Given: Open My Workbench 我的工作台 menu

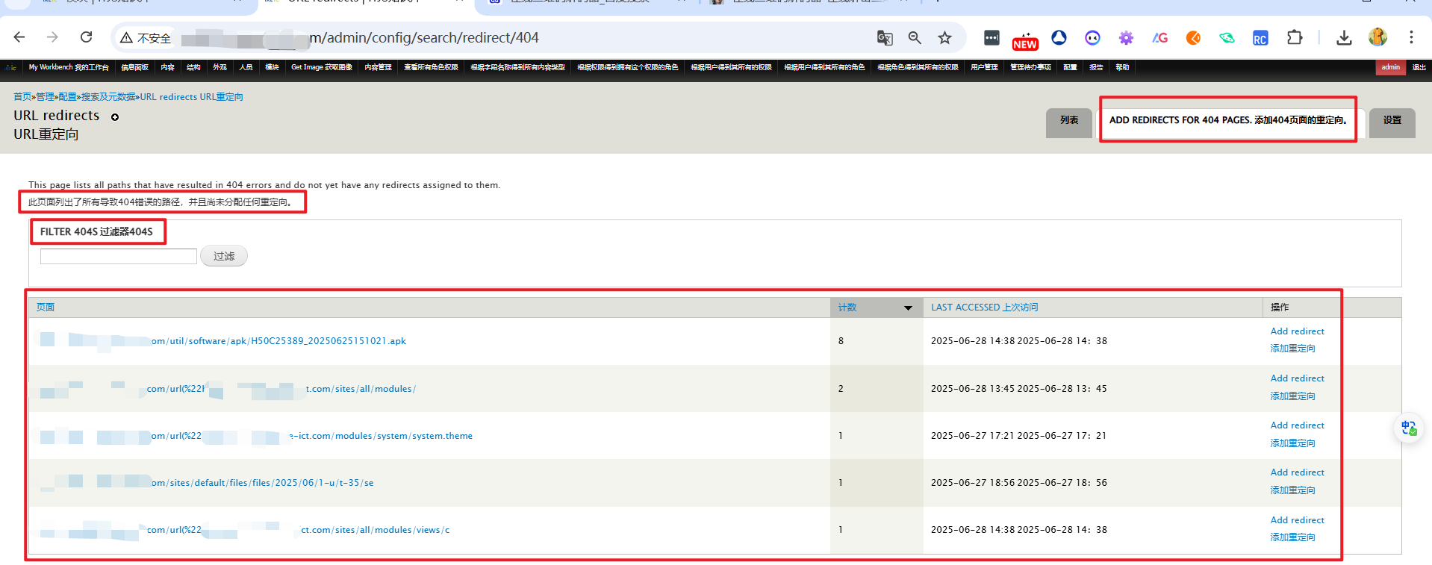Looking at the screenshot, I should pos(69,67).
